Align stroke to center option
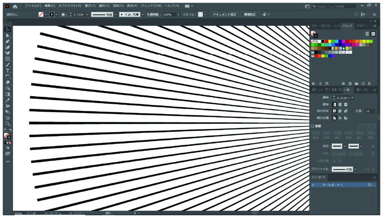This screenshot has height=218, width=383. 334,118
